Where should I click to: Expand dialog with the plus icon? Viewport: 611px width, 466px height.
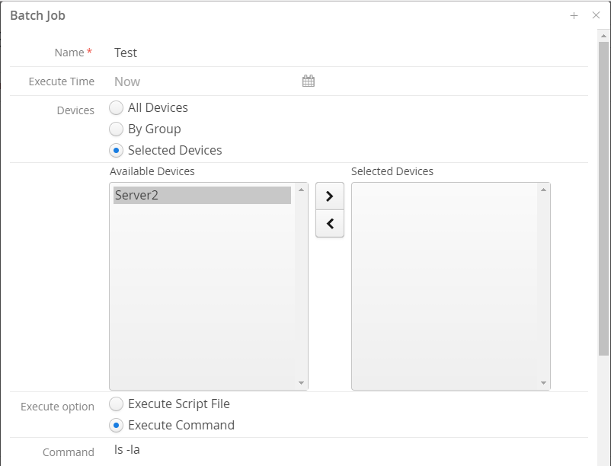[x=574, y=16]
